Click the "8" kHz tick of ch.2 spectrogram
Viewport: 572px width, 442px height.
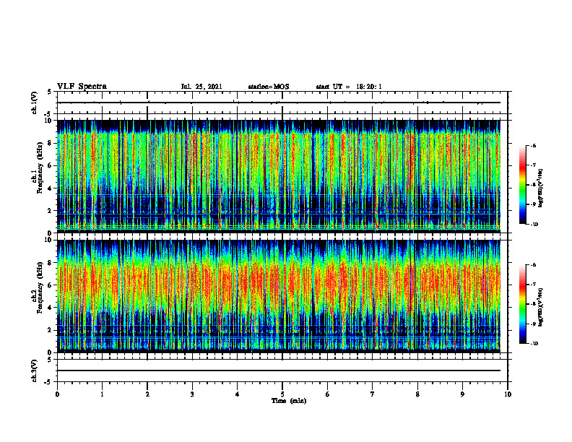click(x=51, y=263)
